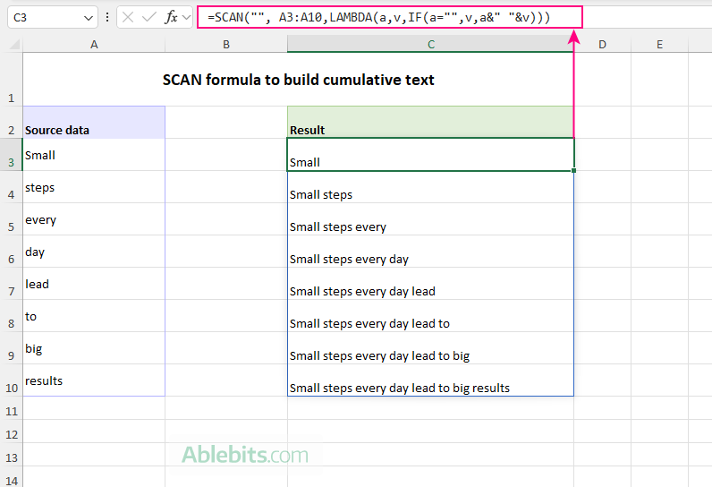Select cell A8 containing 'to'
Screen dimensions: 712x487
click(94, 316)
